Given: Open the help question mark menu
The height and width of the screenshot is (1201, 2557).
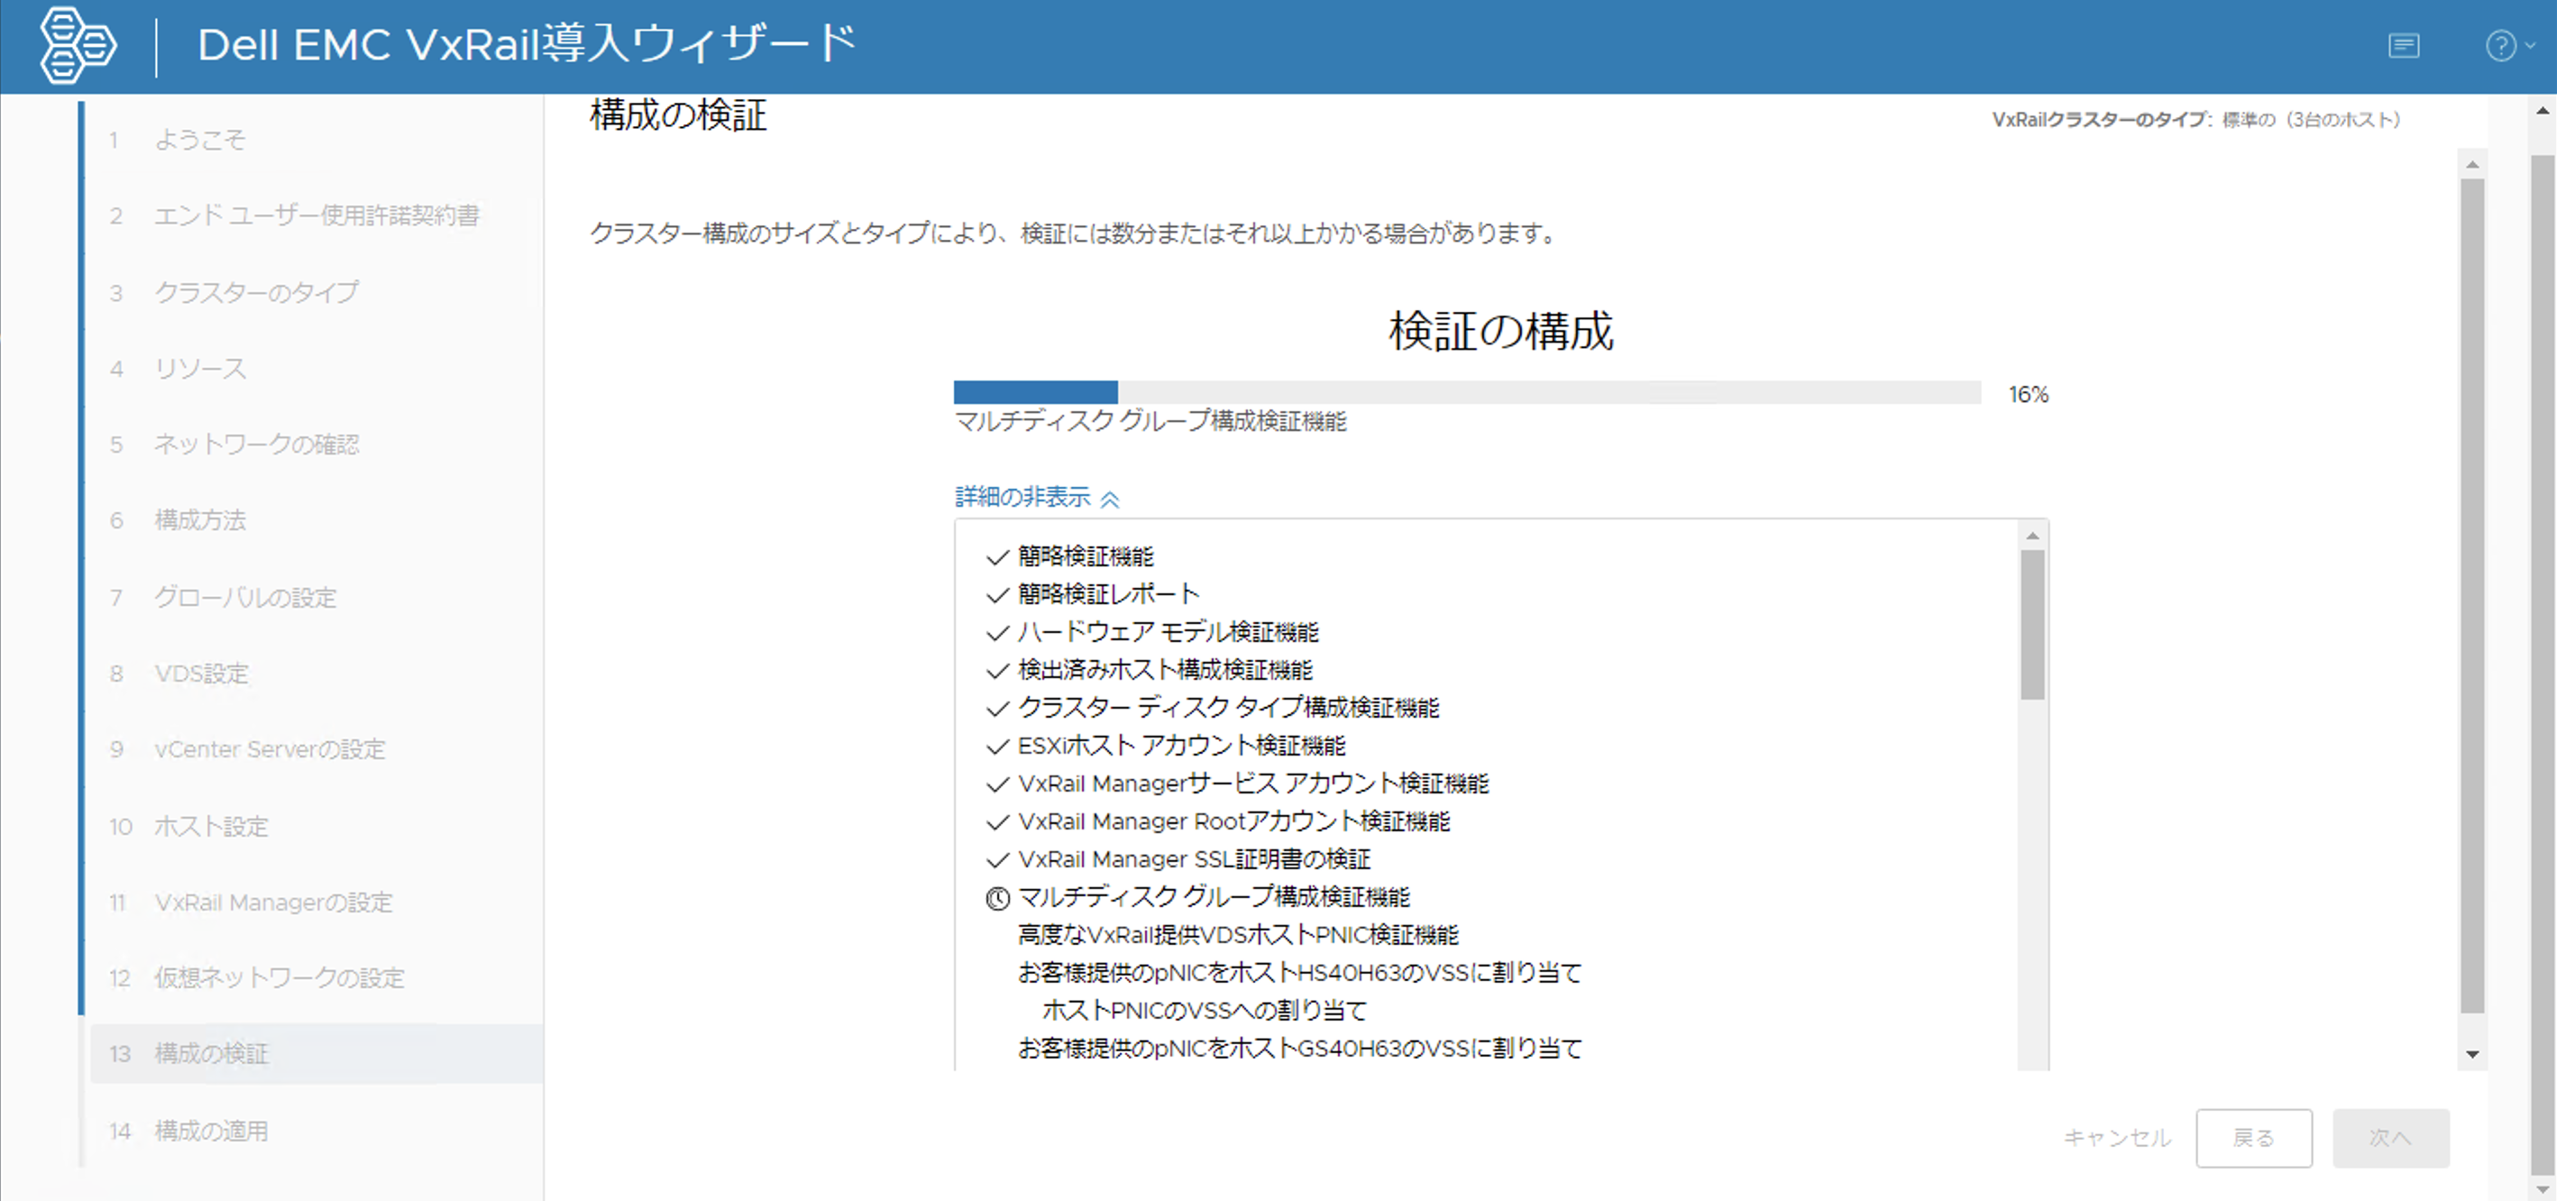Looking at the screenshot, I should click(x=2502, y=46).
